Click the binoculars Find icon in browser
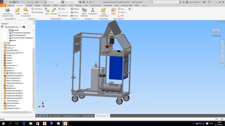Viewport: 225px width, 126px height. (24, 27)
